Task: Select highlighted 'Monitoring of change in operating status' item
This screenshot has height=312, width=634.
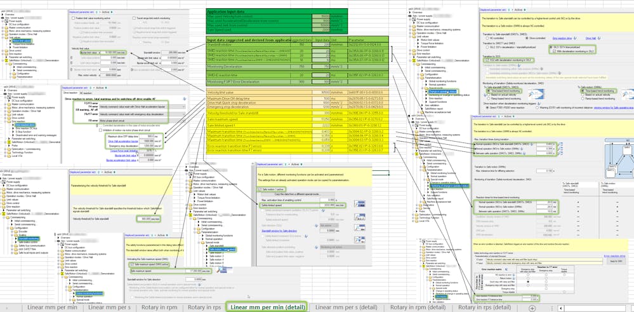Action: coord(451,186)
